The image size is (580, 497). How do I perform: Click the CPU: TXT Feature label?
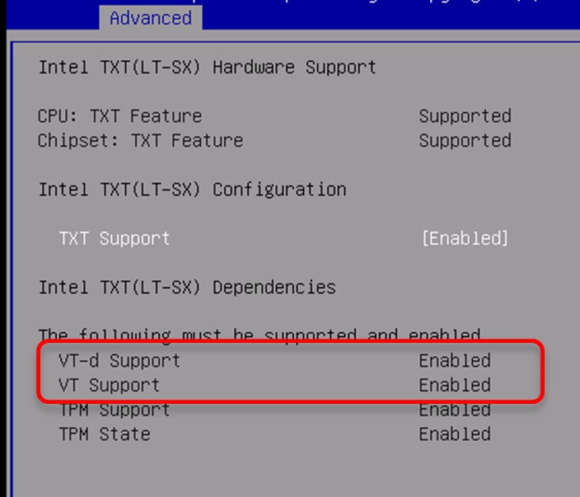[119, 116]
